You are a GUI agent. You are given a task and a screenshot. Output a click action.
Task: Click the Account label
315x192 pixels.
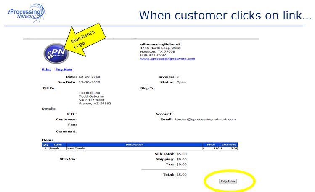[x=164, y=114]
